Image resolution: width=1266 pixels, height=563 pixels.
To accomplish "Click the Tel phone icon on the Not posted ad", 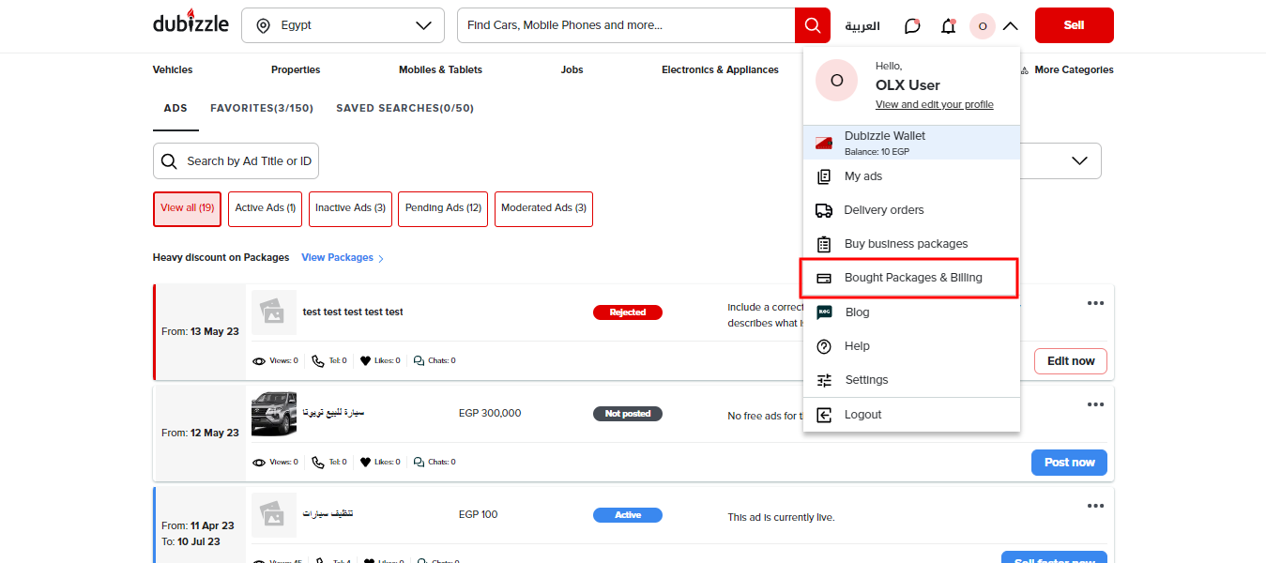I will [x=318, y=462].
